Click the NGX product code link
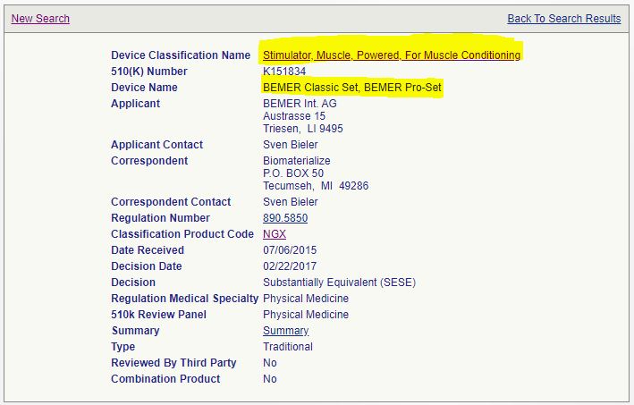Screen dimensions: 634x405 pyautogui.click(x=275, y=234)
